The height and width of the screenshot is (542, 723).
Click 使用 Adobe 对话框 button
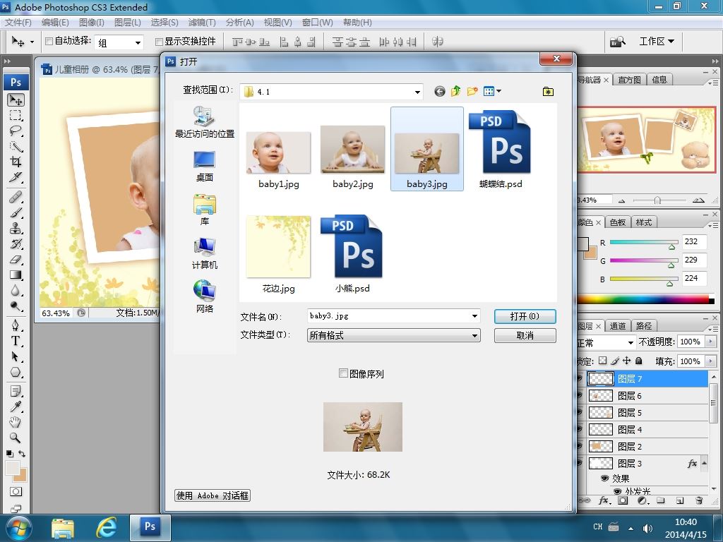[213, 495]
